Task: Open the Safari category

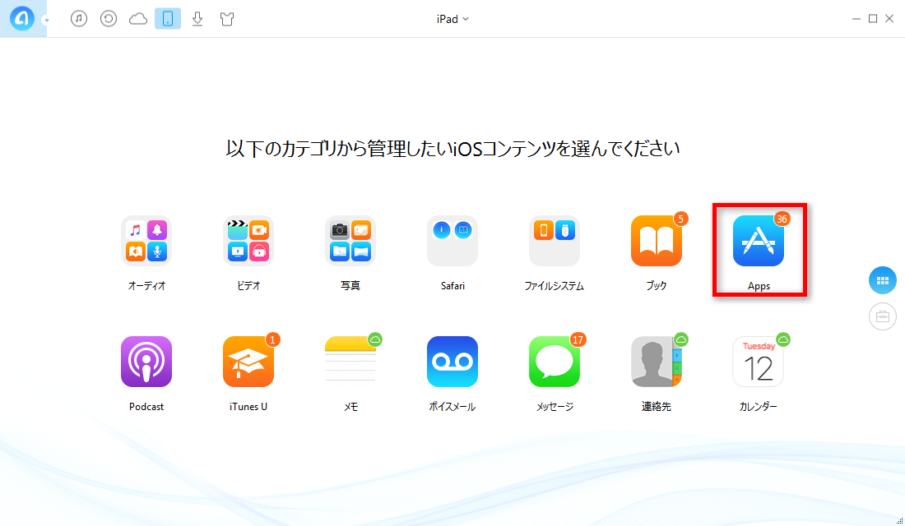Action: pos(452,241)
